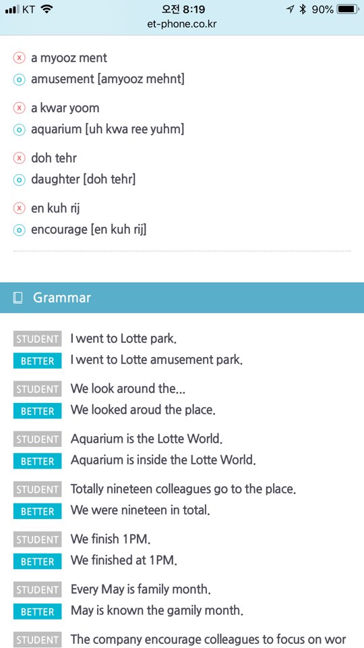Tap the Wi-Fi icon in status bar
Screen dimensions: 364x648
click(x=48, y=9)
